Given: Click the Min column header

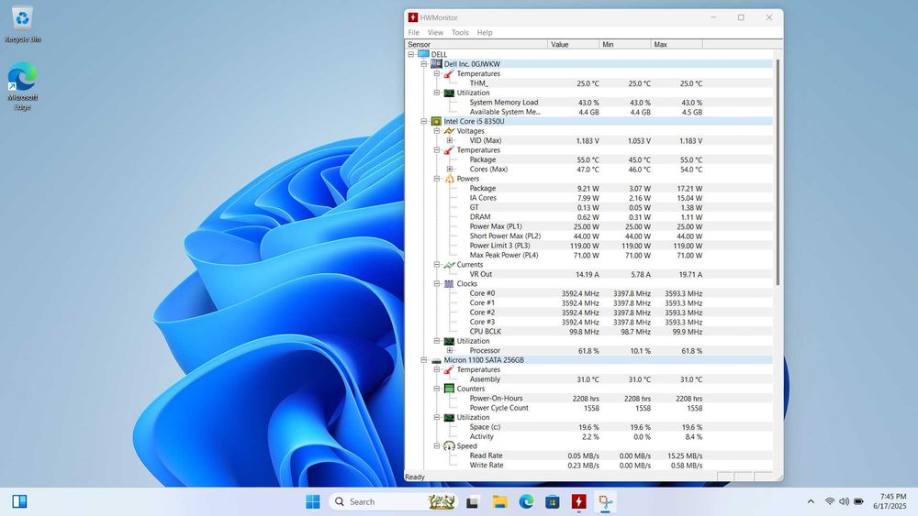Looking at the screenshot, I should tap(624, 44).
